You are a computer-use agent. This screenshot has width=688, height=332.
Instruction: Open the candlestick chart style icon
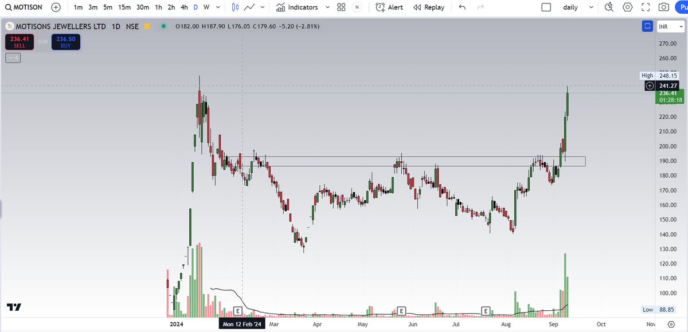pos(235,7)
